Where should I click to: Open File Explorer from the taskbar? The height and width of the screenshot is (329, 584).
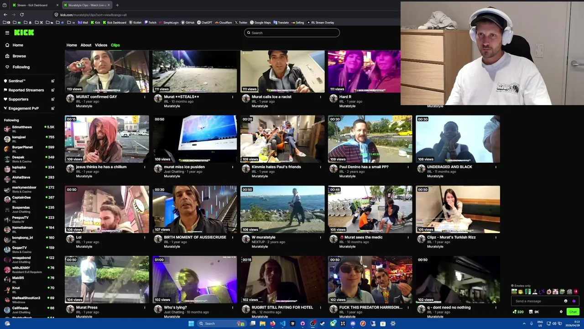point(262,324)
